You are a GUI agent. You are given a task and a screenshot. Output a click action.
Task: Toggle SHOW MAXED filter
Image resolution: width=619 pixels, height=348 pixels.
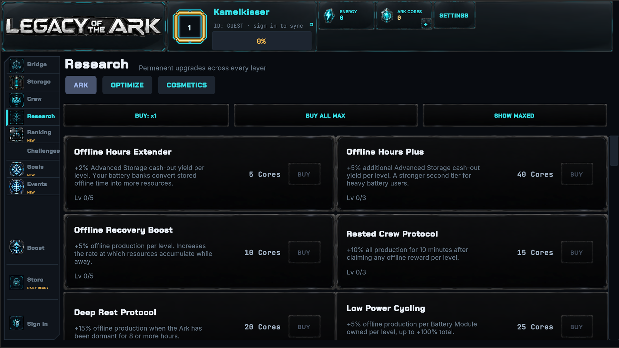(515, 115)
